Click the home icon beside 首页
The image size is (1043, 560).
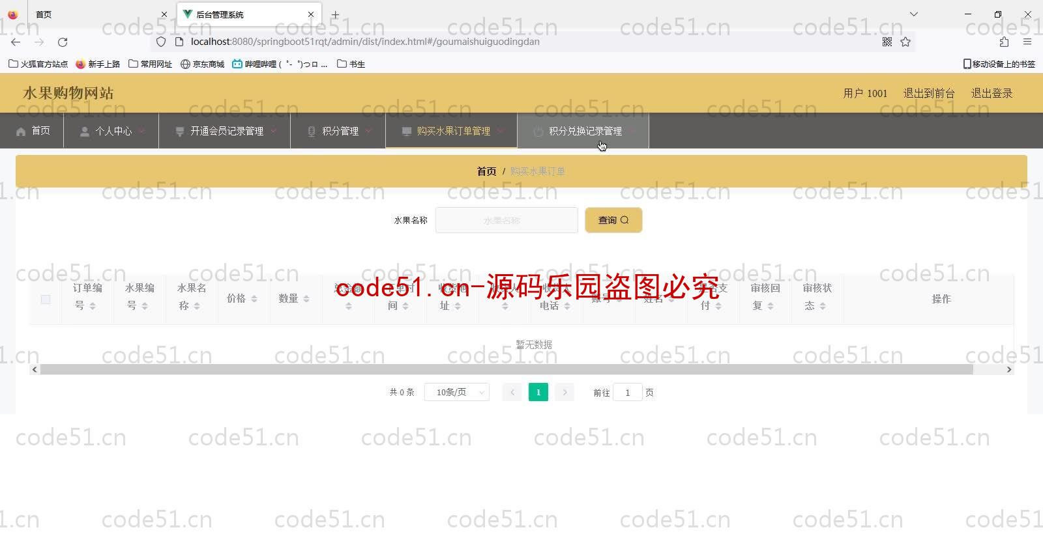[21, 132]
